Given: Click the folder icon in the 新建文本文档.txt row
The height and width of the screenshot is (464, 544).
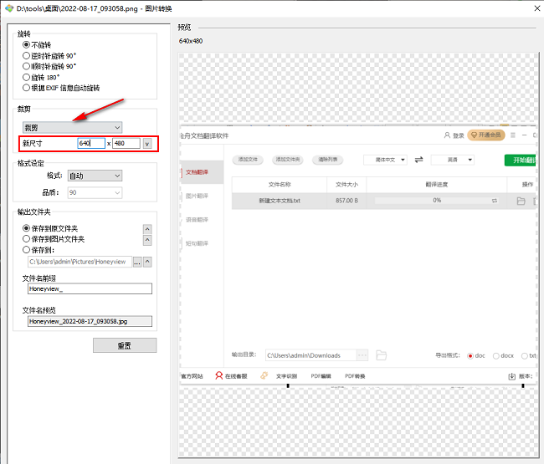Looking at the screenshot, I should tap(521, 201).
